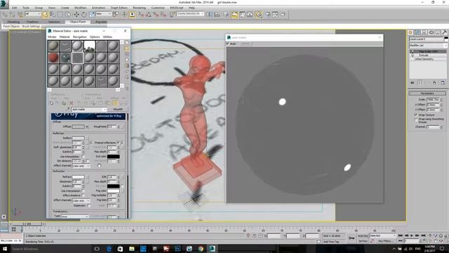Viewport: 449px width, 253px height.
Task: Collapse the Parameters rollout
Action: [427, 93]
